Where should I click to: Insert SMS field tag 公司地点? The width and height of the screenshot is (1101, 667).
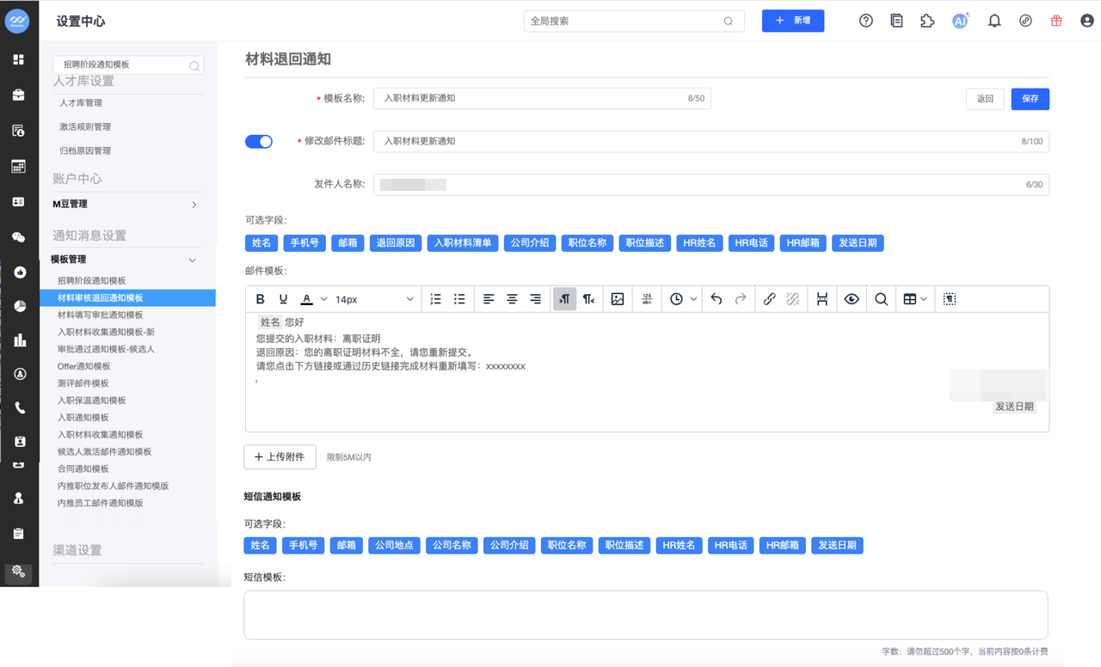coord(394,545)
